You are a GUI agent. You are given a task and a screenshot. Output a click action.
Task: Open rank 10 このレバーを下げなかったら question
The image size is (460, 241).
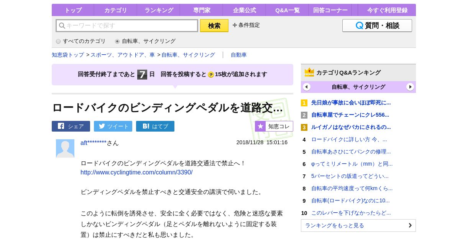coord(351,213)
